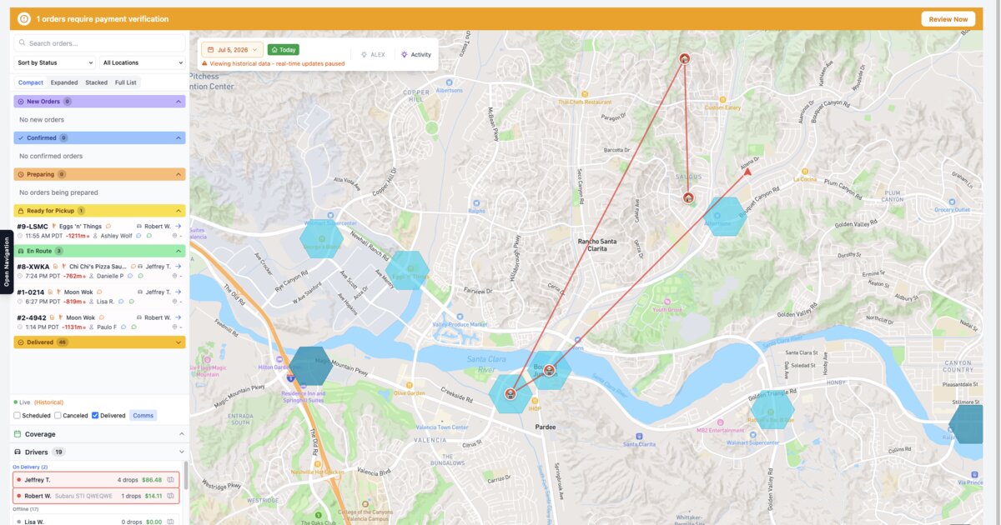Click the Drivers car icon
The width and height of the screenshot is (1001, 525).
tap(18, 452)
